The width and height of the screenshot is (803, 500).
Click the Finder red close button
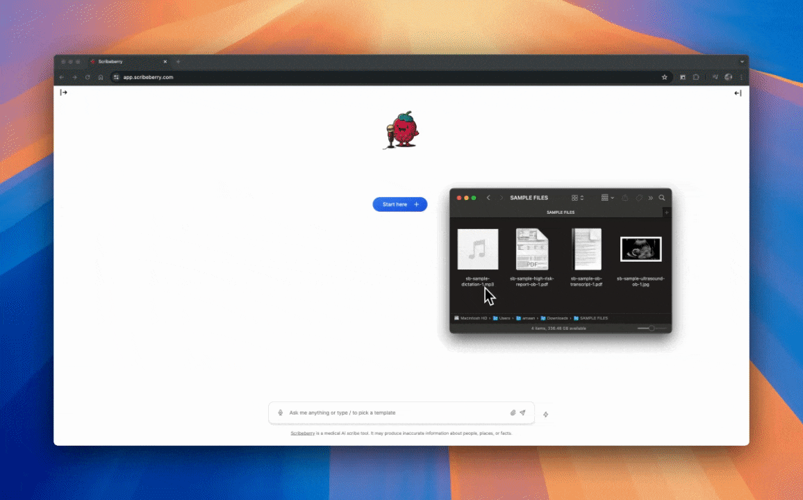pos(459,197)
